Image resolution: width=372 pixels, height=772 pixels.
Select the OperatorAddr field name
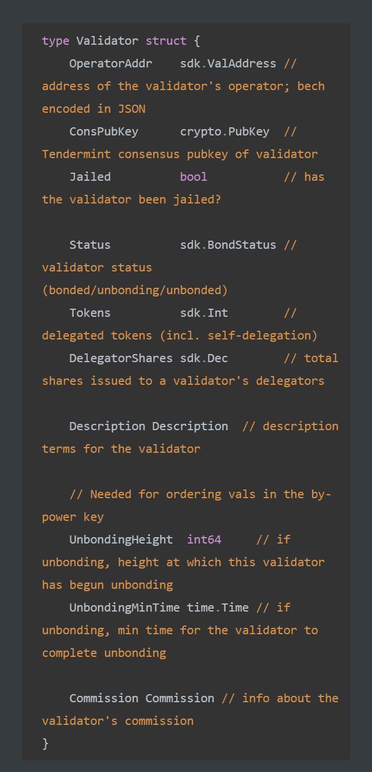click(111, 63)
